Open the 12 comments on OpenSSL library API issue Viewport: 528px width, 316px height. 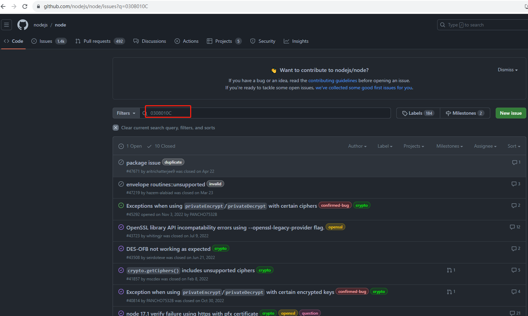click(x=515, y=227)
